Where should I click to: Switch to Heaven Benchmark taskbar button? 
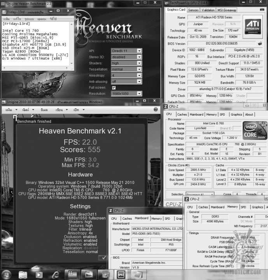[72, 275]
